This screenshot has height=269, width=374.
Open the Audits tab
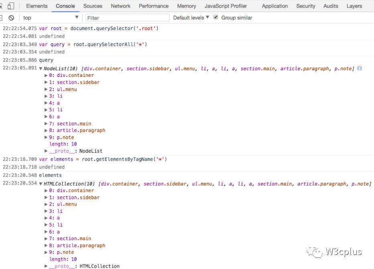[x=331, y=6]
